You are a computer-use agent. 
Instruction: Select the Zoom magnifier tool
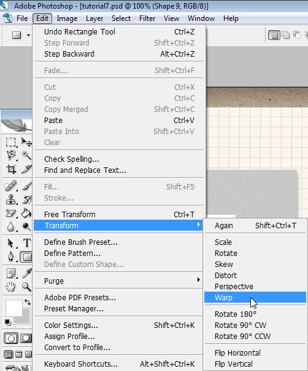click(x=26, y=287)
